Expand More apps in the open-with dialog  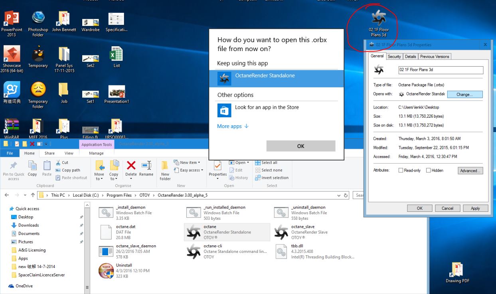click(233, 126)
